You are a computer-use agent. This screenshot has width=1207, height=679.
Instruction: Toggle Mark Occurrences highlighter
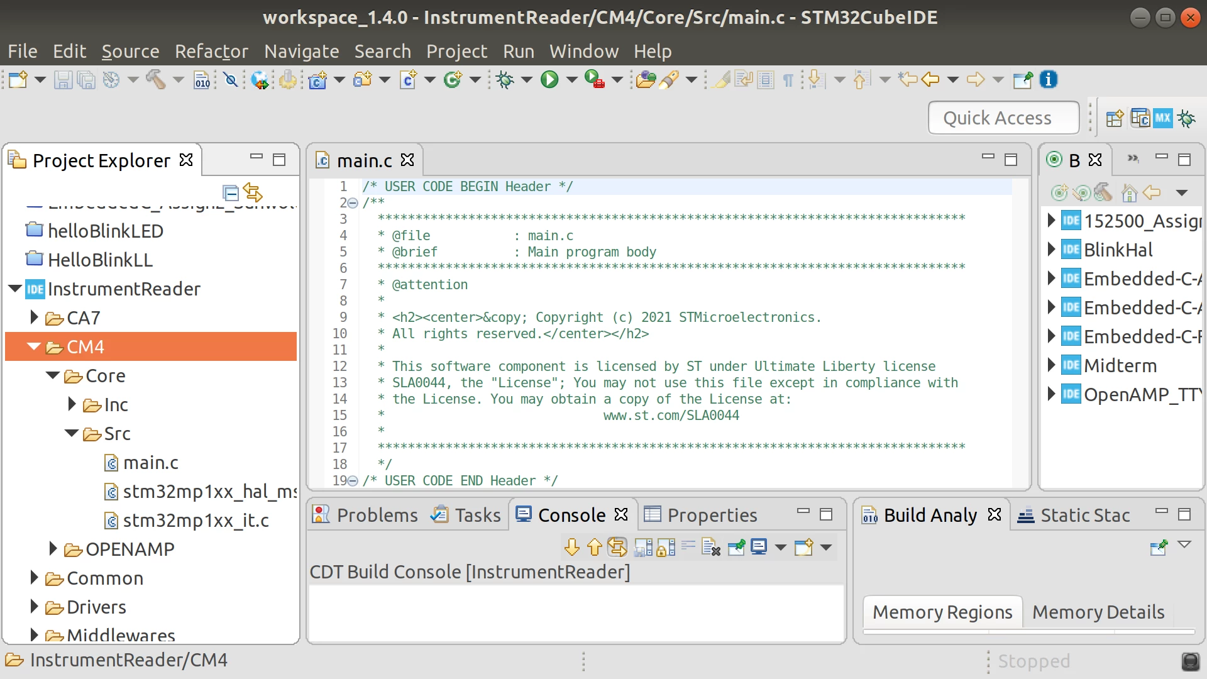(x=722, y=80)
